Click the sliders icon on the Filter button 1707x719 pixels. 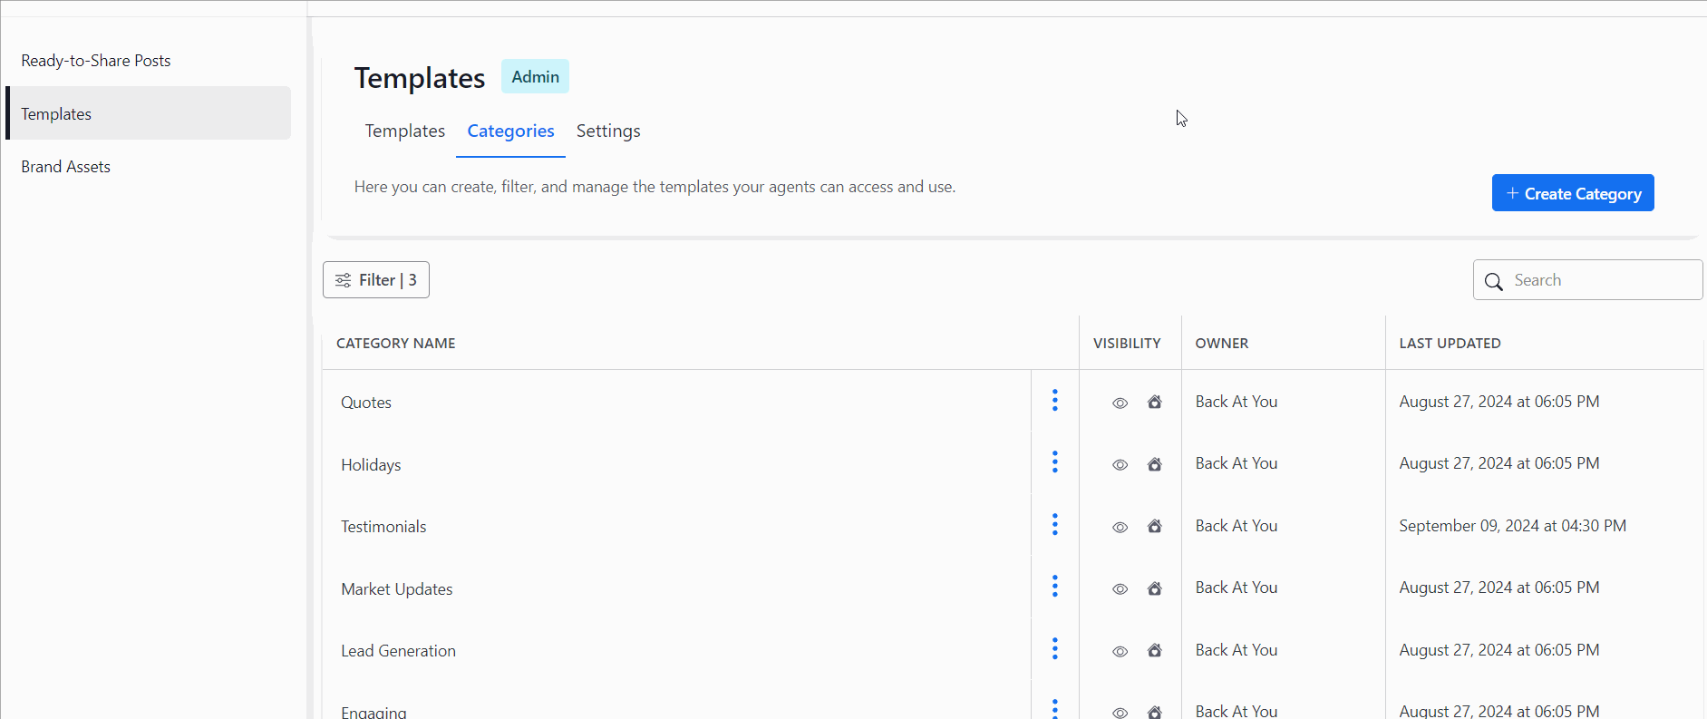(x=344, y=280)
